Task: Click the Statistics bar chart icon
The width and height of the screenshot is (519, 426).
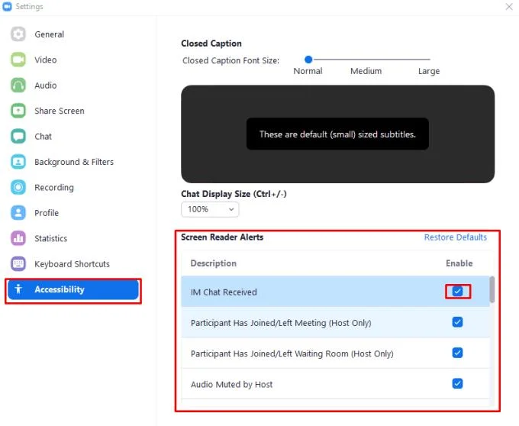Action: (x=18, y=238)
